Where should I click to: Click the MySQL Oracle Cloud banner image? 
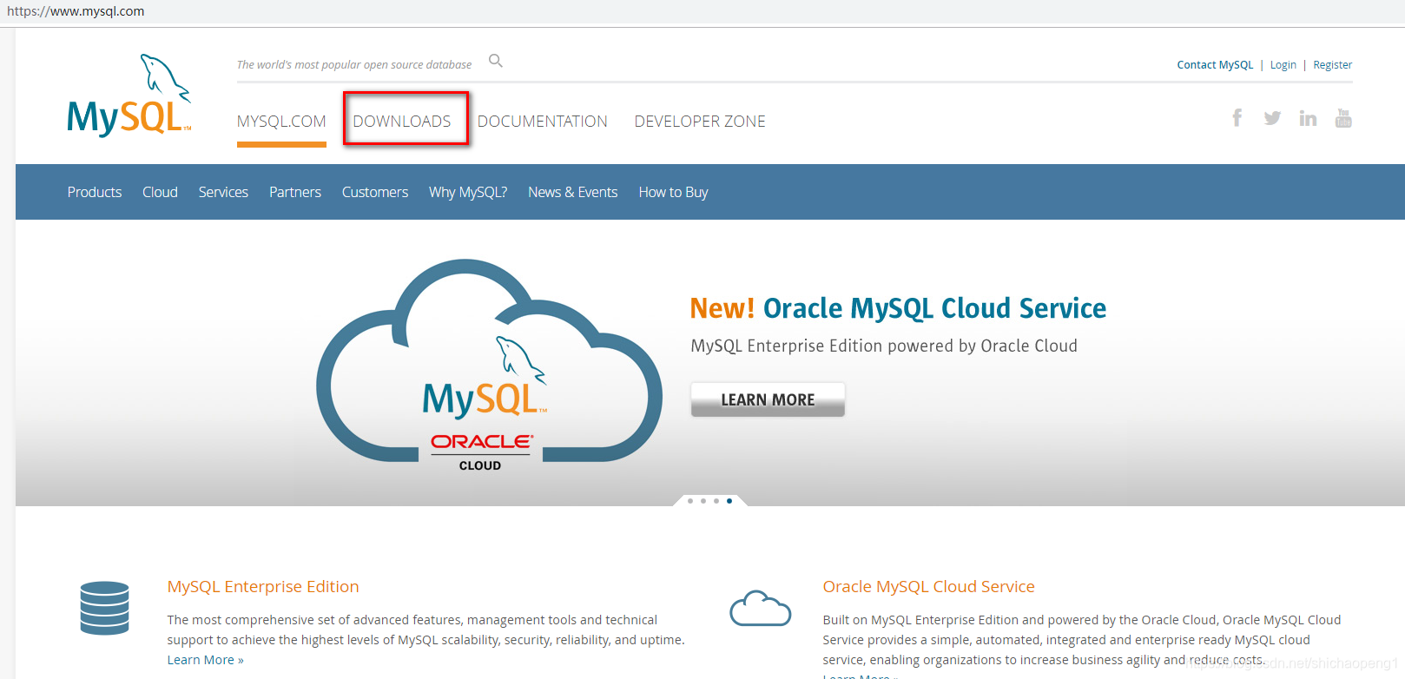[489, 366]
